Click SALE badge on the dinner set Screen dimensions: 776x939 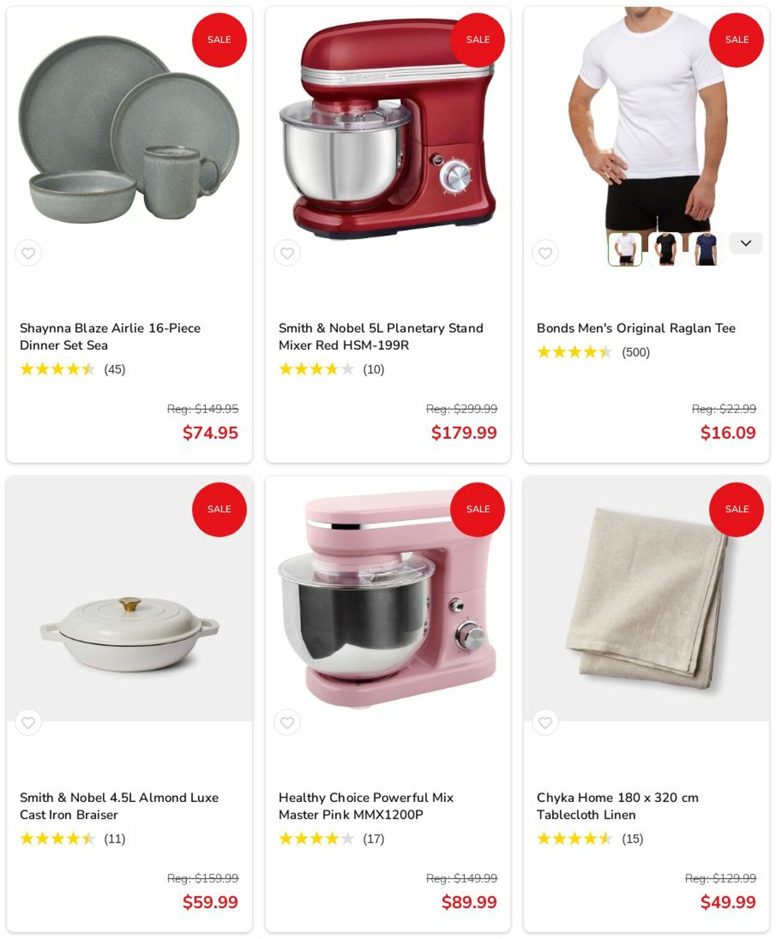tap(219, 40)
